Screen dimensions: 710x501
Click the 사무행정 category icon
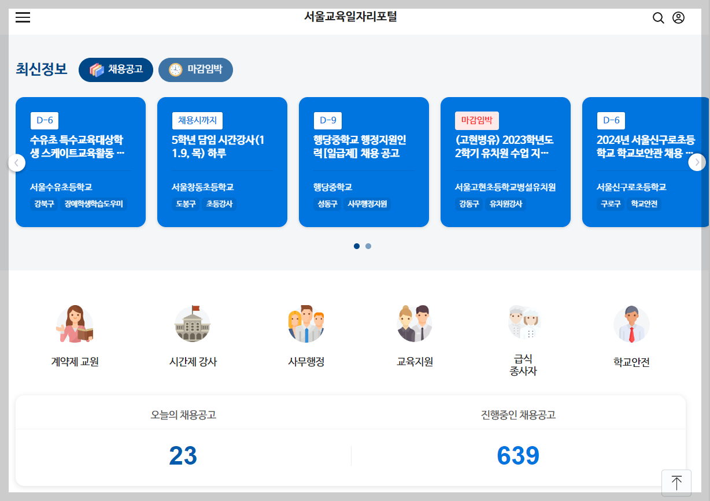306,332
